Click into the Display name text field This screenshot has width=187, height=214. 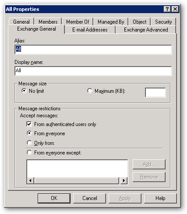click(93, 71)
